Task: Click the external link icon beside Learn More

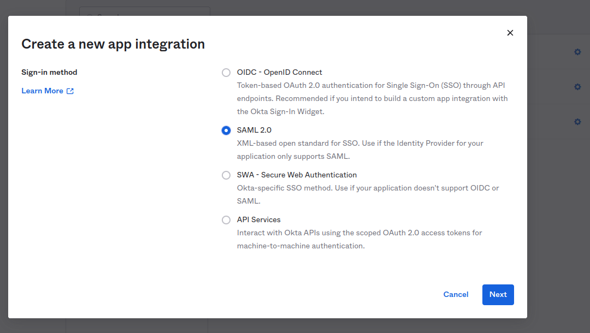Action: (70, 91)
